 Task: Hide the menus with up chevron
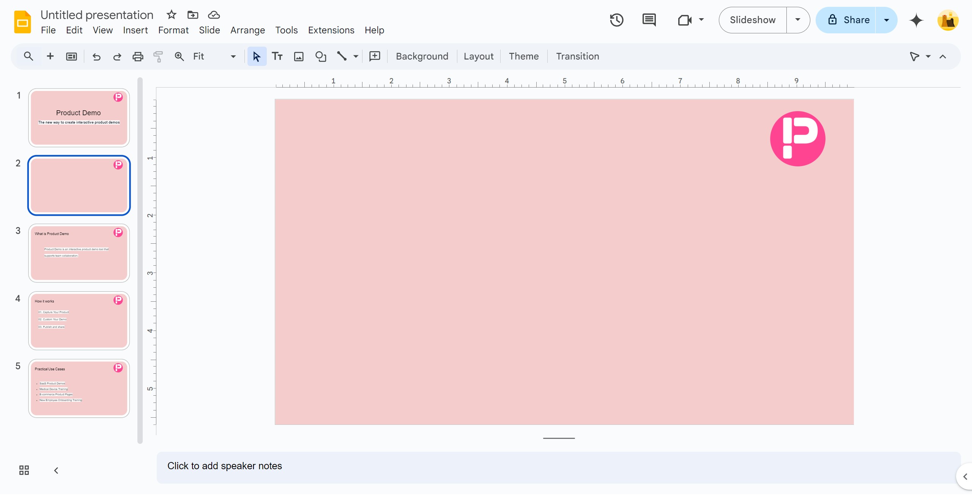click(943, 56)
